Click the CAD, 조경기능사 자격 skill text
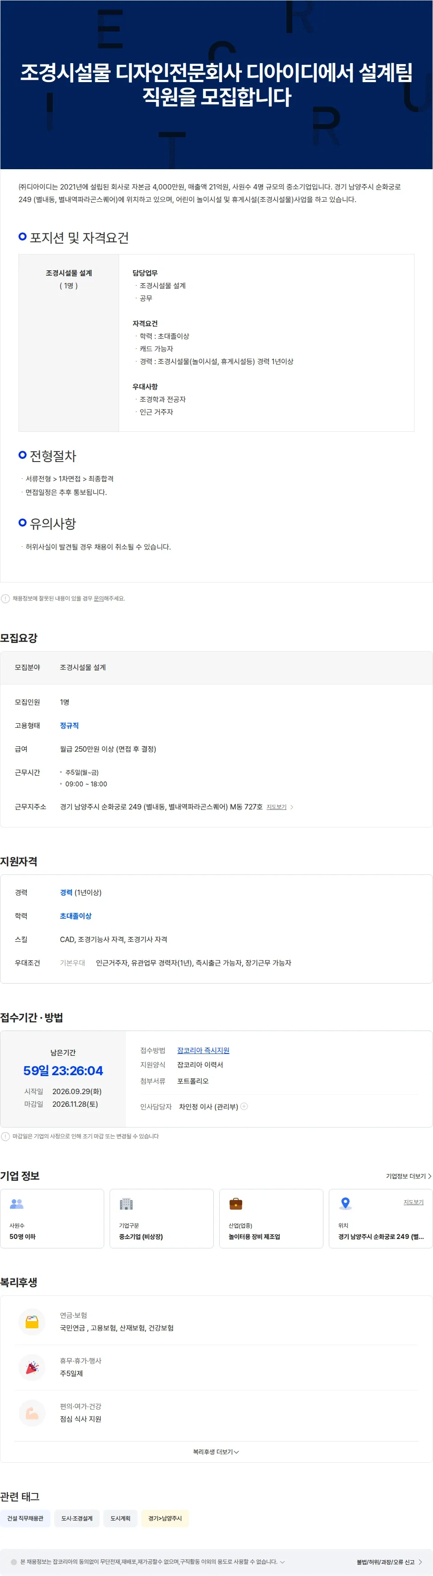The width and height of the screenshot is (433, 1576). tap(114, 939)
